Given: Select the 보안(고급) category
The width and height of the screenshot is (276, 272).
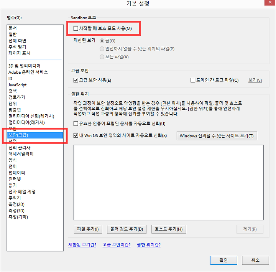Looking at the screenshot, I should pos(35,135).
